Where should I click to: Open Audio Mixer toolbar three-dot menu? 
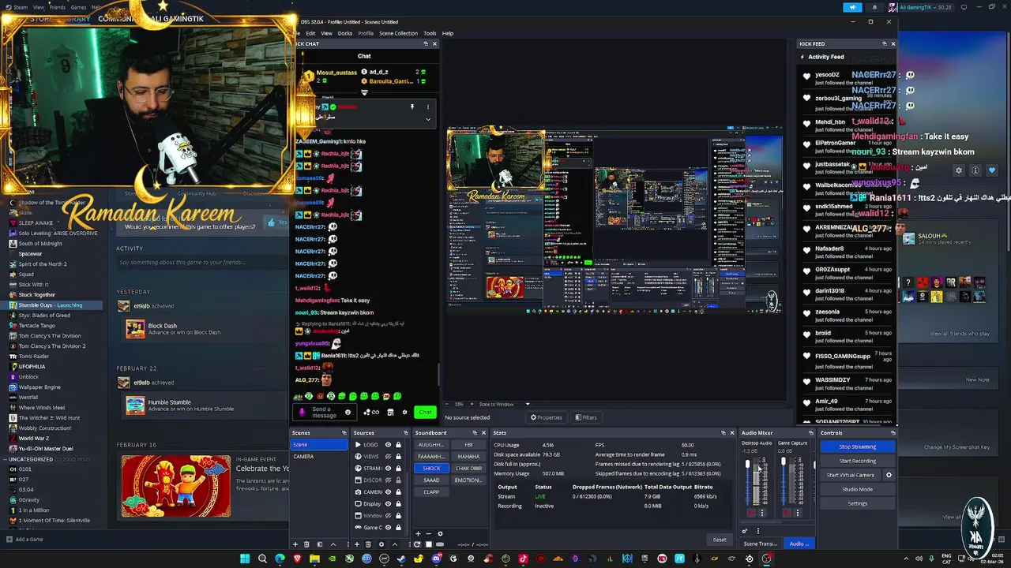coord(758,531)
